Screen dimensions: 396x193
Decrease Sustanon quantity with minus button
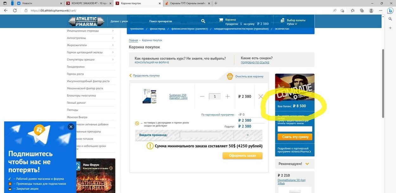coord(202,96)
